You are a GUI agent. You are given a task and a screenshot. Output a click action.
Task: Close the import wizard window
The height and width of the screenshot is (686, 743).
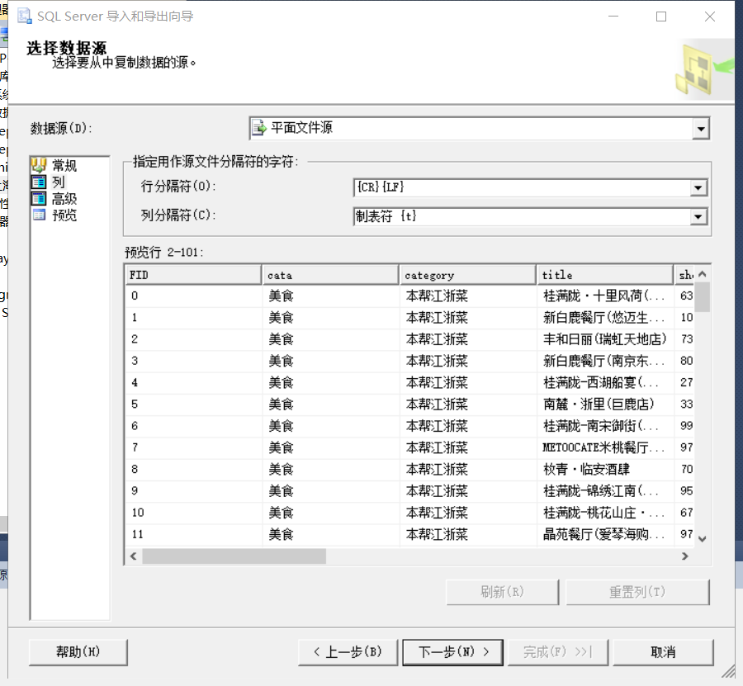coord(709,17)
